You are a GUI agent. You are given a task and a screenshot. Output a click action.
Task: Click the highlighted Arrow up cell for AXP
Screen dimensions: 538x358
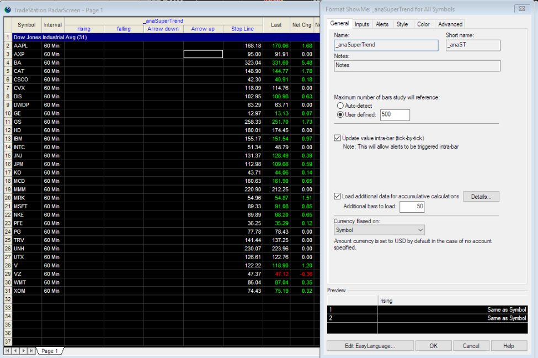click(203, 54)
